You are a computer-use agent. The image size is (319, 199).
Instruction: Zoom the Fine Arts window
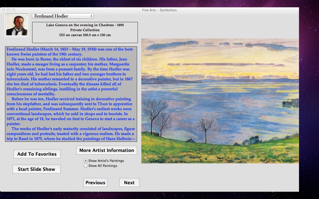[x=14, y=10]
